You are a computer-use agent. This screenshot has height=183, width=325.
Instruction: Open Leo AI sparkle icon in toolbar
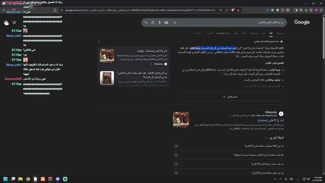(306, 10)
